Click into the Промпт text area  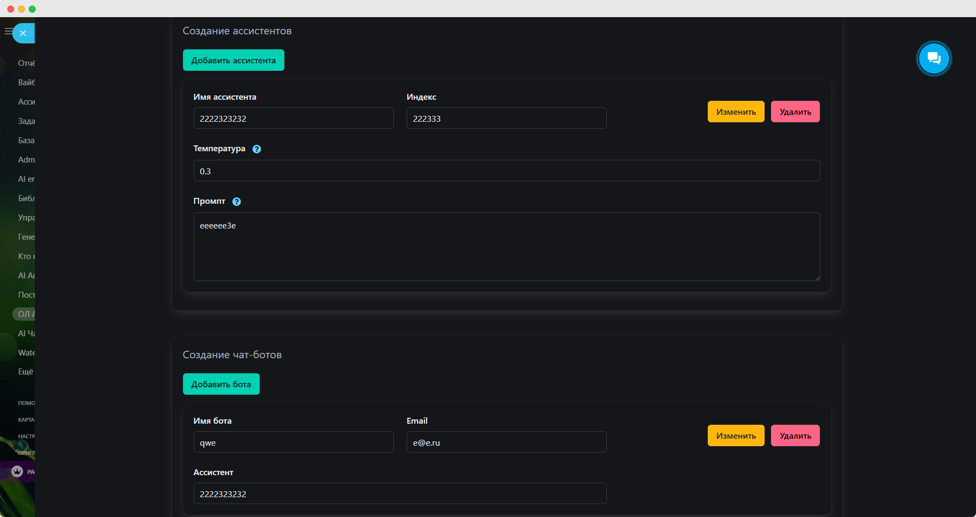pos(507,247)
